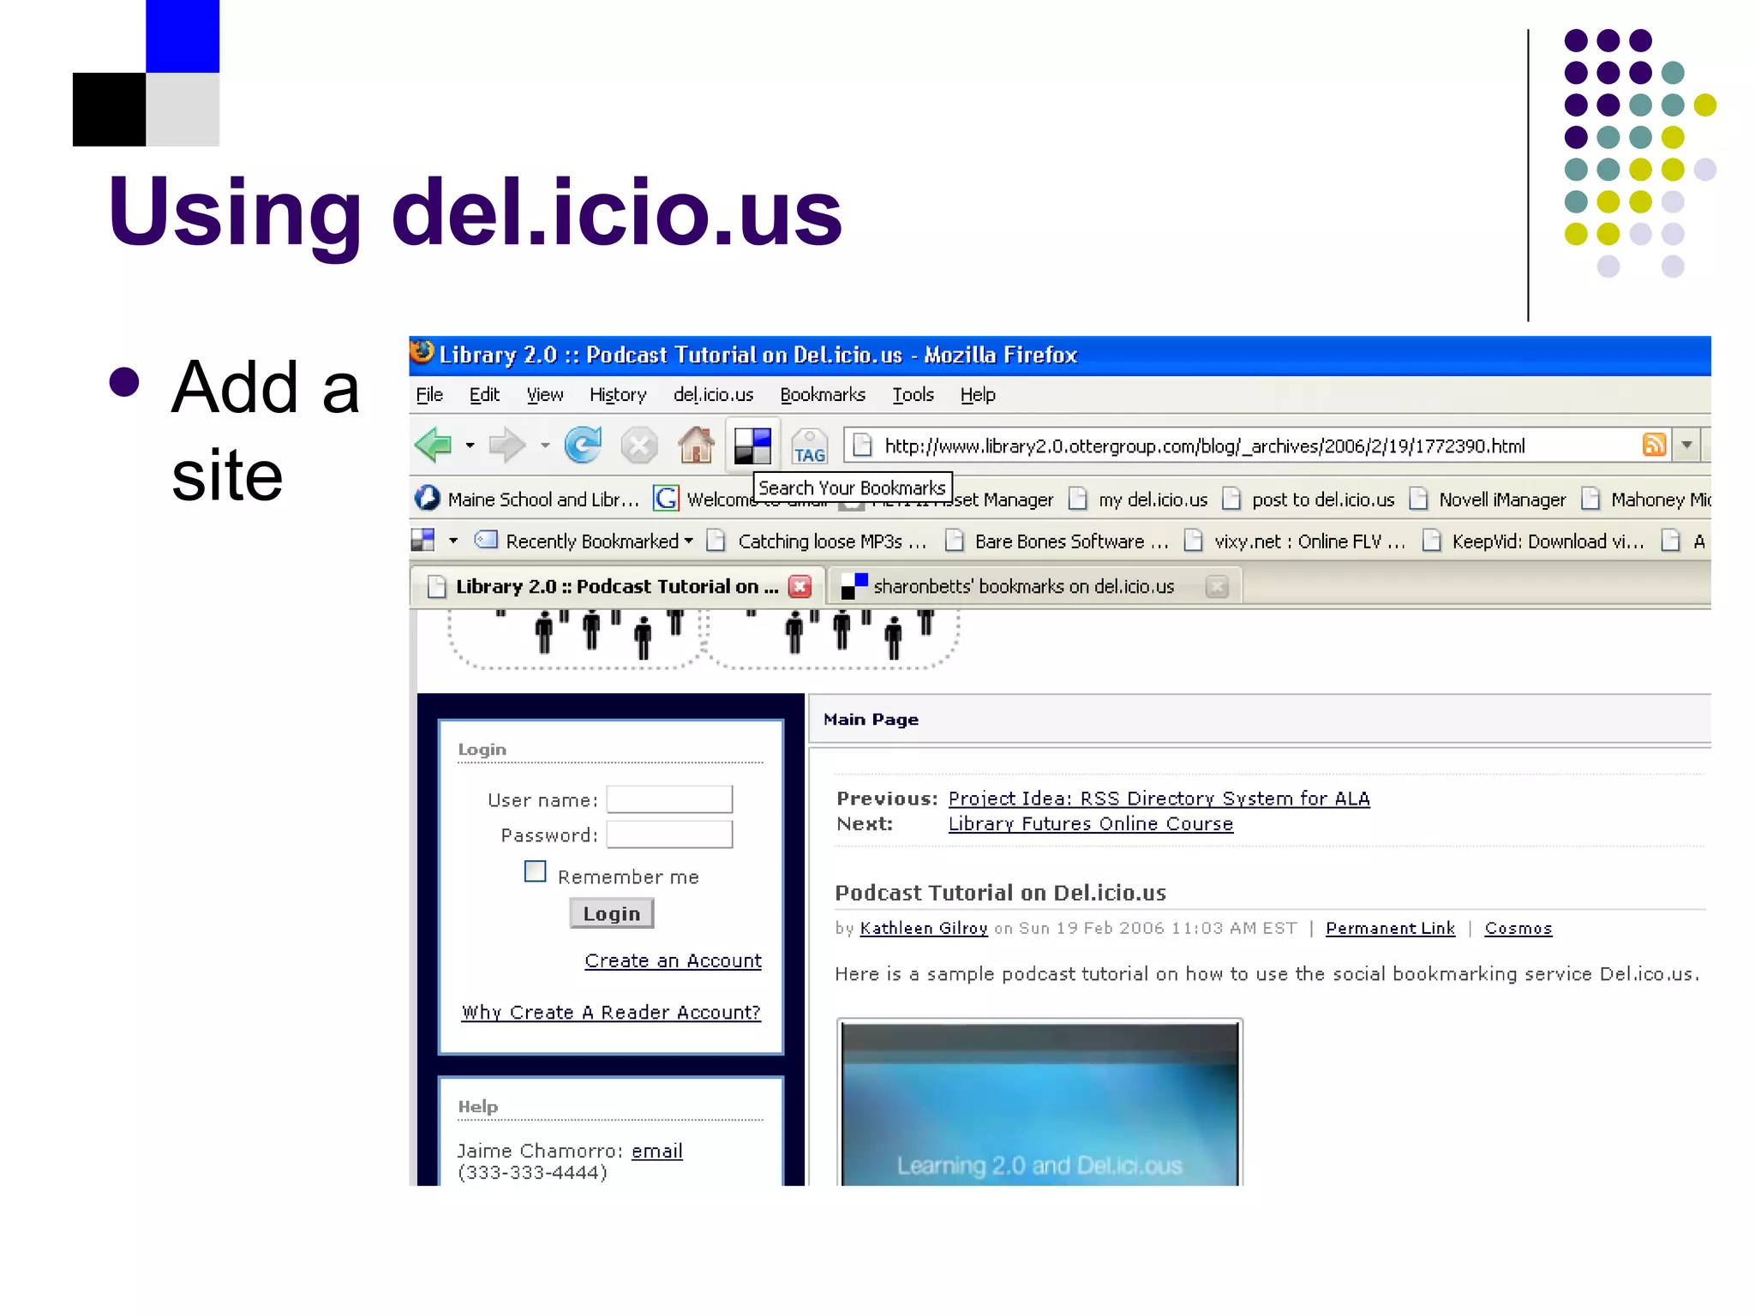Open the Novell iManager bookmark
This screenshot has height=1316, width=1755.
tap(1488, 499)
